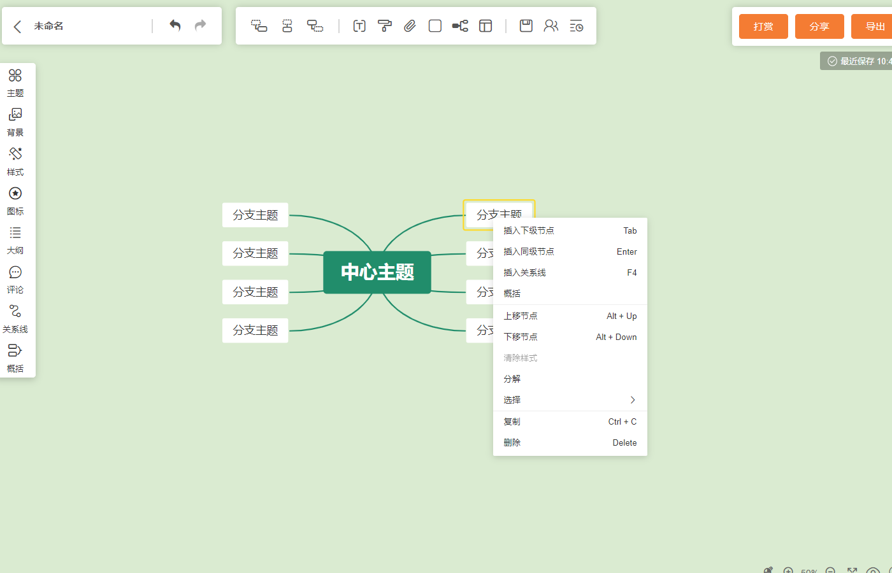This screenshot has width=892, height=573.
Task: Show the 大纲 outline view
Action: 15,241
